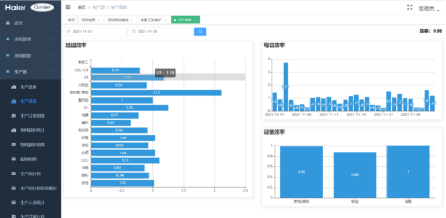Open 首页 home in the sidebar
This screenshot has height=218, width=446.
click(19, 23)
